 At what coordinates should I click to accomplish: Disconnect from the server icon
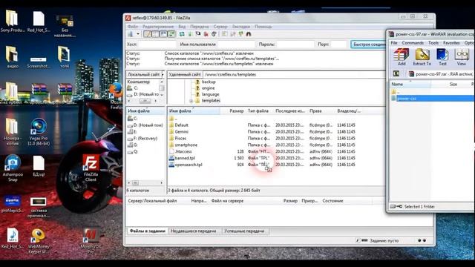coord(206,34)
